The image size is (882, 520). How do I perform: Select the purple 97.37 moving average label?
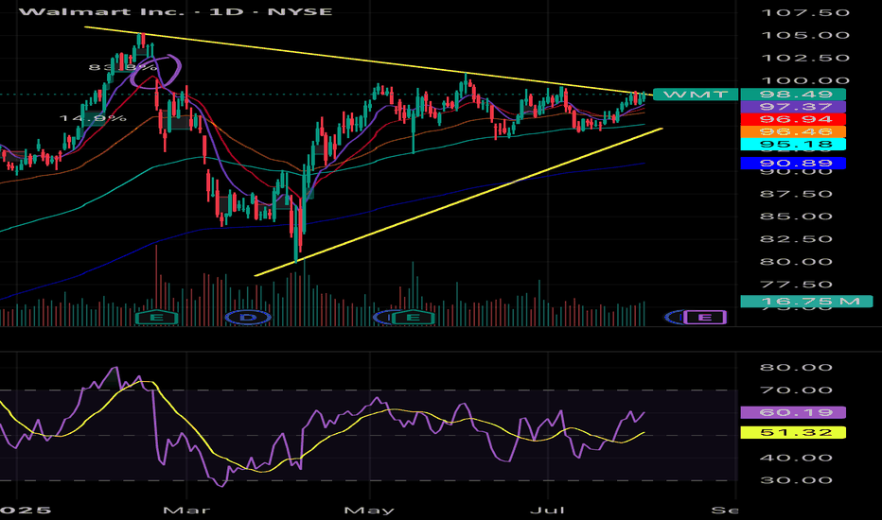click(793, 107)
